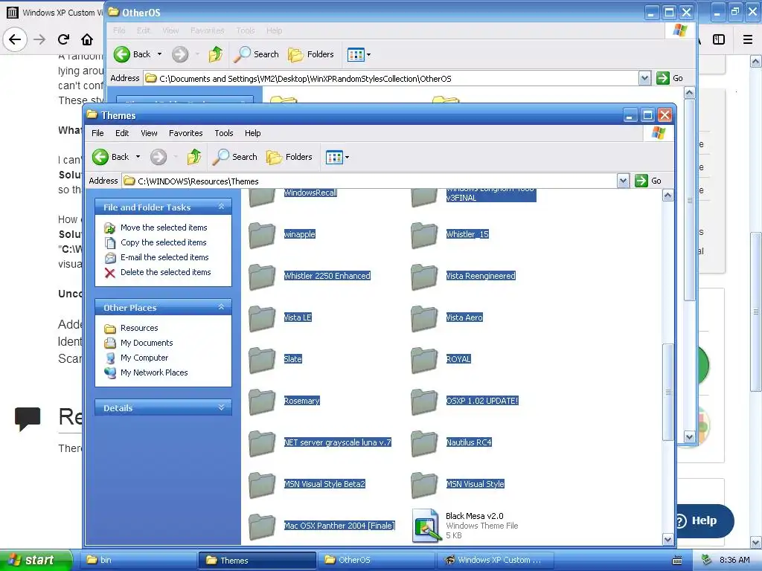Click E-mail the selected items
Screen dimensions: 762x571
164,257
